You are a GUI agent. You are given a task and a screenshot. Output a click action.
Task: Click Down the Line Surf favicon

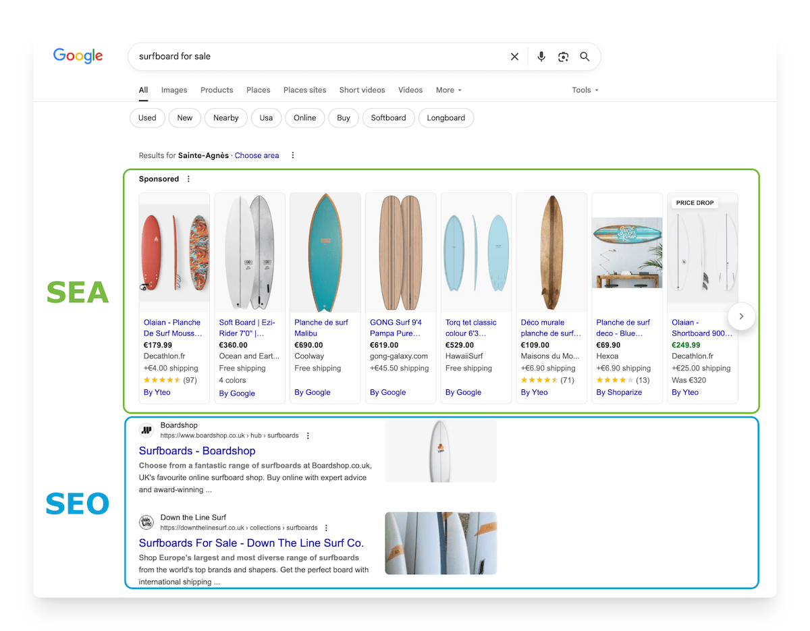tap(146, 522)
